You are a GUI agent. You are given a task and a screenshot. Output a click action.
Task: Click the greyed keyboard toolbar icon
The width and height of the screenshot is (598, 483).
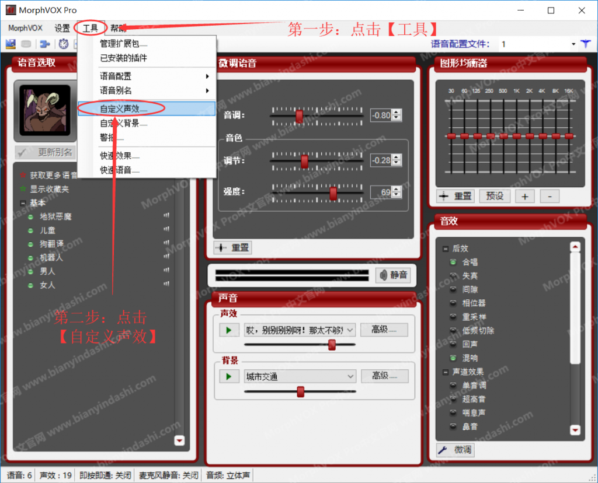pyautogui.click(x=26, y=44)
